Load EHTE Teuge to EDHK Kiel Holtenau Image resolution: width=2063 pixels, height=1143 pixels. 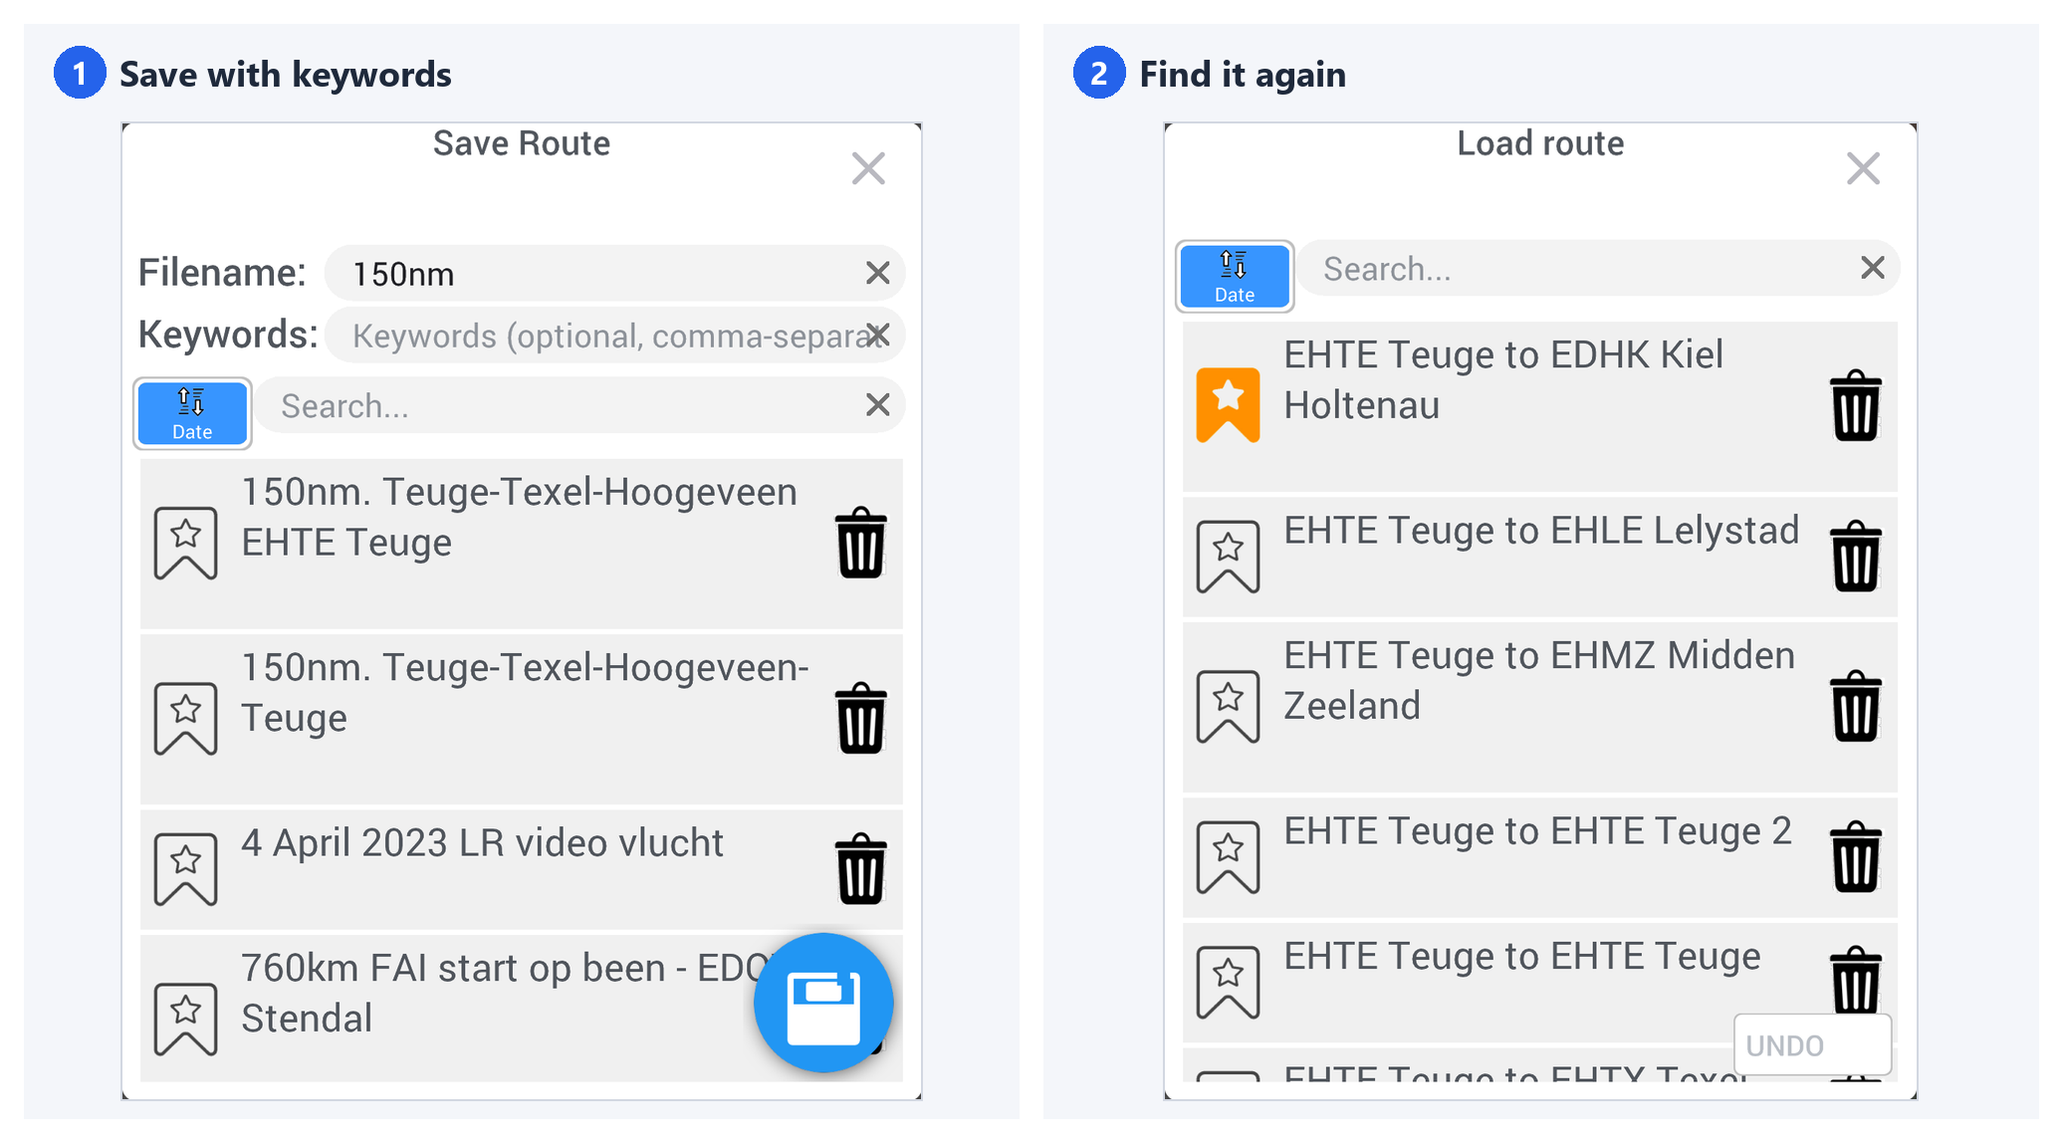tap(1539, 406)
